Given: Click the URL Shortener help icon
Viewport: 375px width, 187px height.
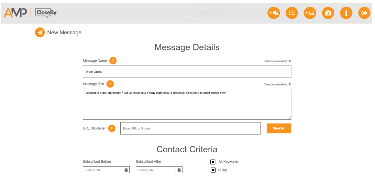Looking at the screenshot, I should point(112,128).
